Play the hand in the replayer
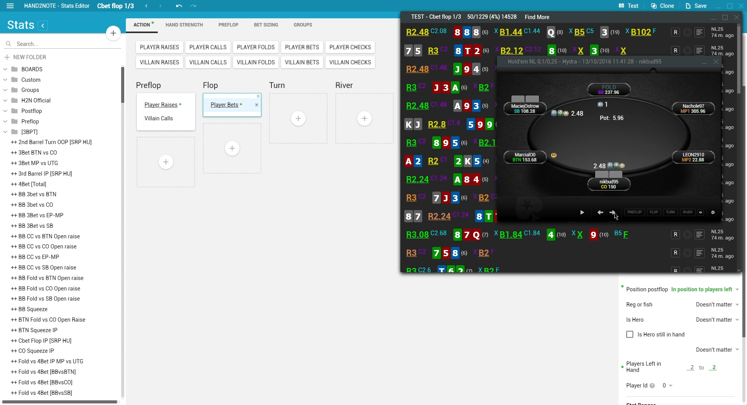 point(582,213)
